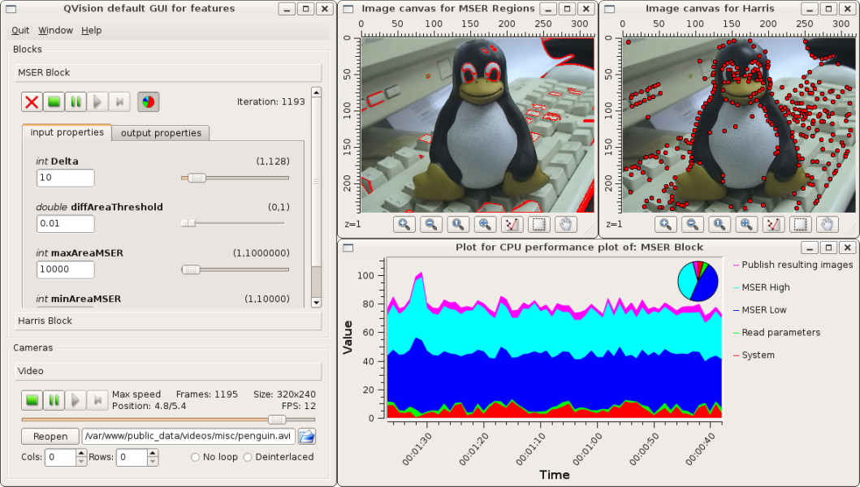The width and height of the screenshot is (860, 487).
Task: Pause the video camera playback
Action: [54, 399]
